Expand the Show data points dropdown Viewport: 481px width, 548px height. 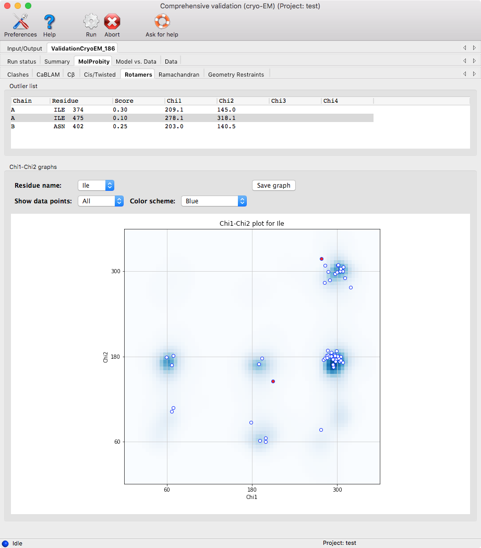pos(101,201)
